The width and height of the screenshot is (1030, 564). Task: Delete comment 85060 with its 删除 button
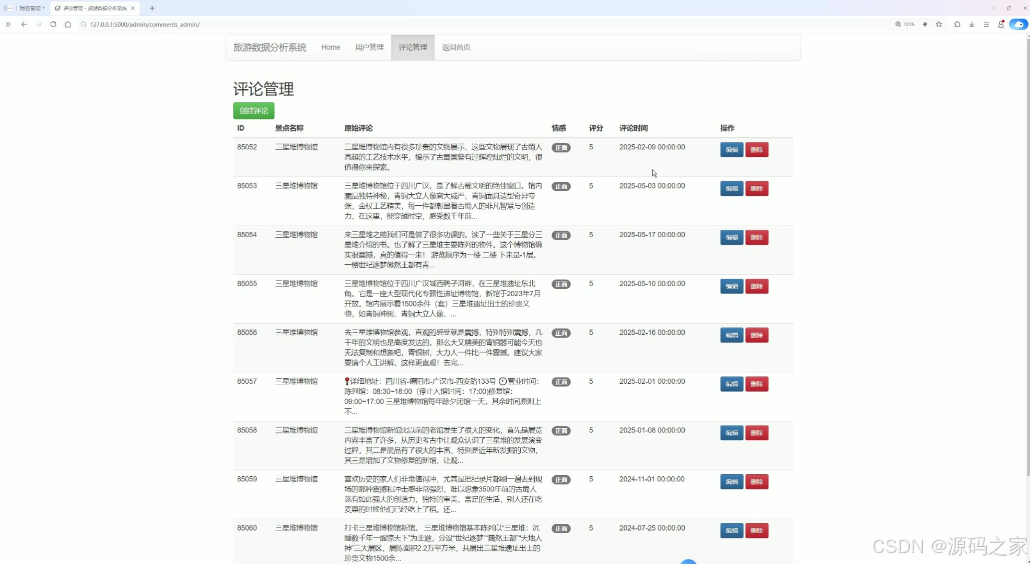tap(756, 530)
